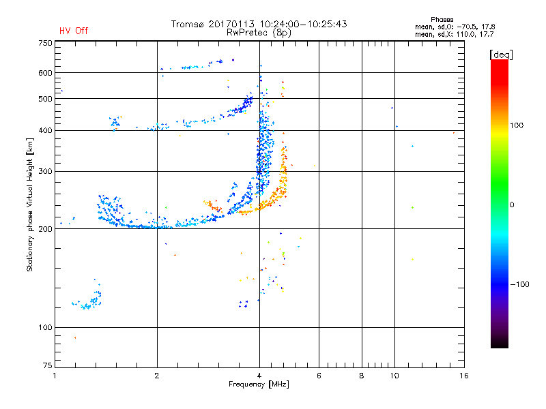Select the 'mean, sd,X: 110.0, 17.7' line
This screenshot has height=409, width=546.
[454, 34]
